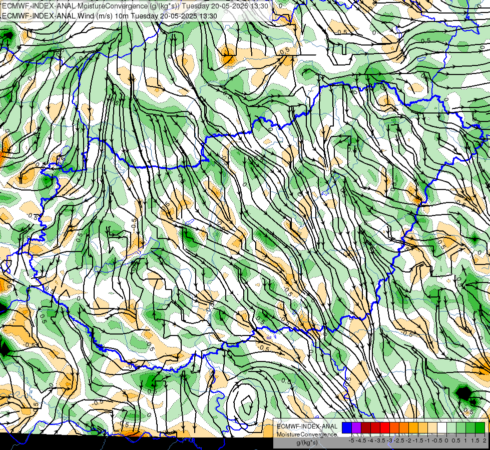Click the blue swatch in the legend
This screenshot has height=450, width=490.
point(347,428)
